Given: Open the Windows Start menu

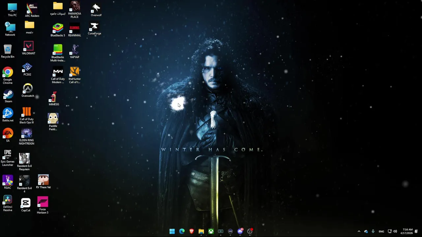Looking at the screenshot, I should (x=172, y=231).
